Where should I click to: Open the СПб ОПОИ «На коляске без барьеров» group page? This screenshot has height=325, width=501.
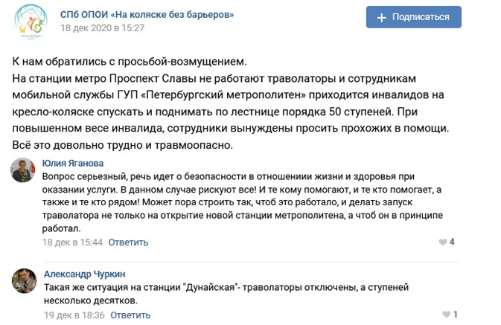coord(147,15)
